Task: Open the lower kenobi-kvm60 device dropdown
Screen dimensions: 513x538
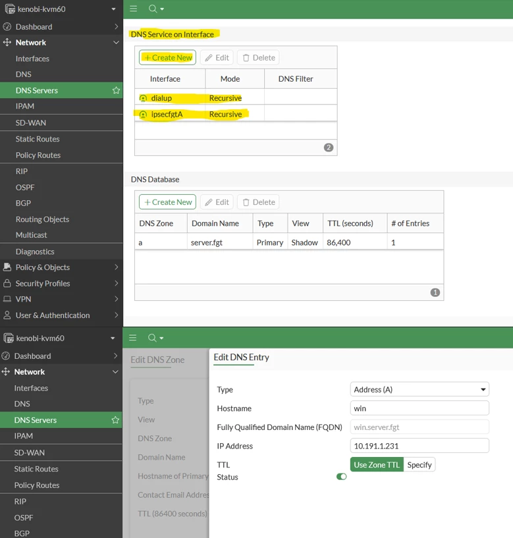Action: (113, 338)
